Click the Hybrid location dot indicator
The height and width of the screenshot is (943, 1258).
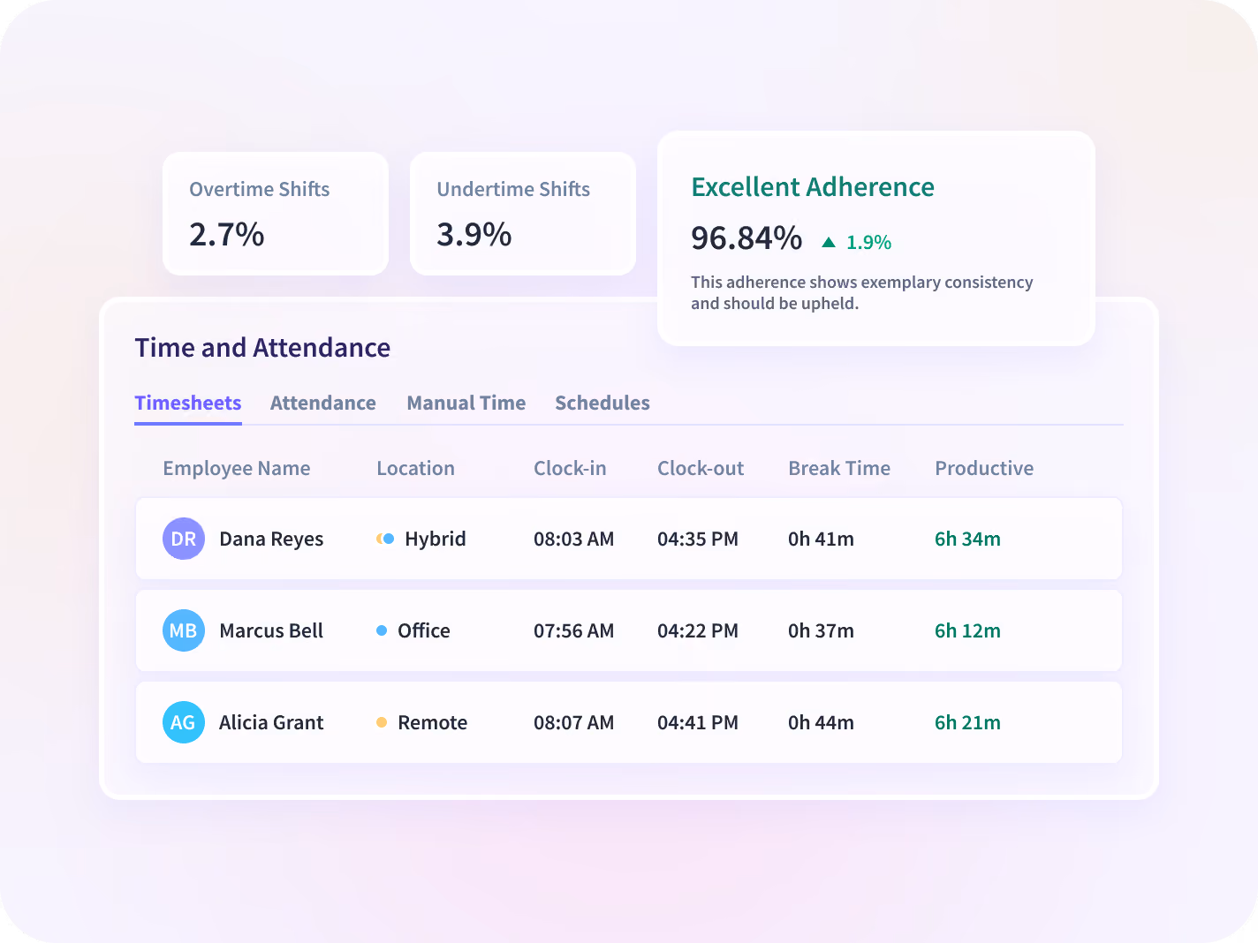[385, 539]
